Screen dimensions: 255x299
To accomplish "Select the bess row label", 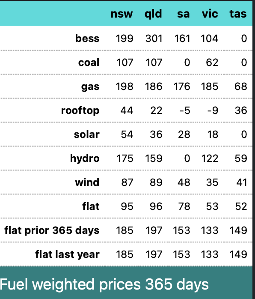I will 87,38.
